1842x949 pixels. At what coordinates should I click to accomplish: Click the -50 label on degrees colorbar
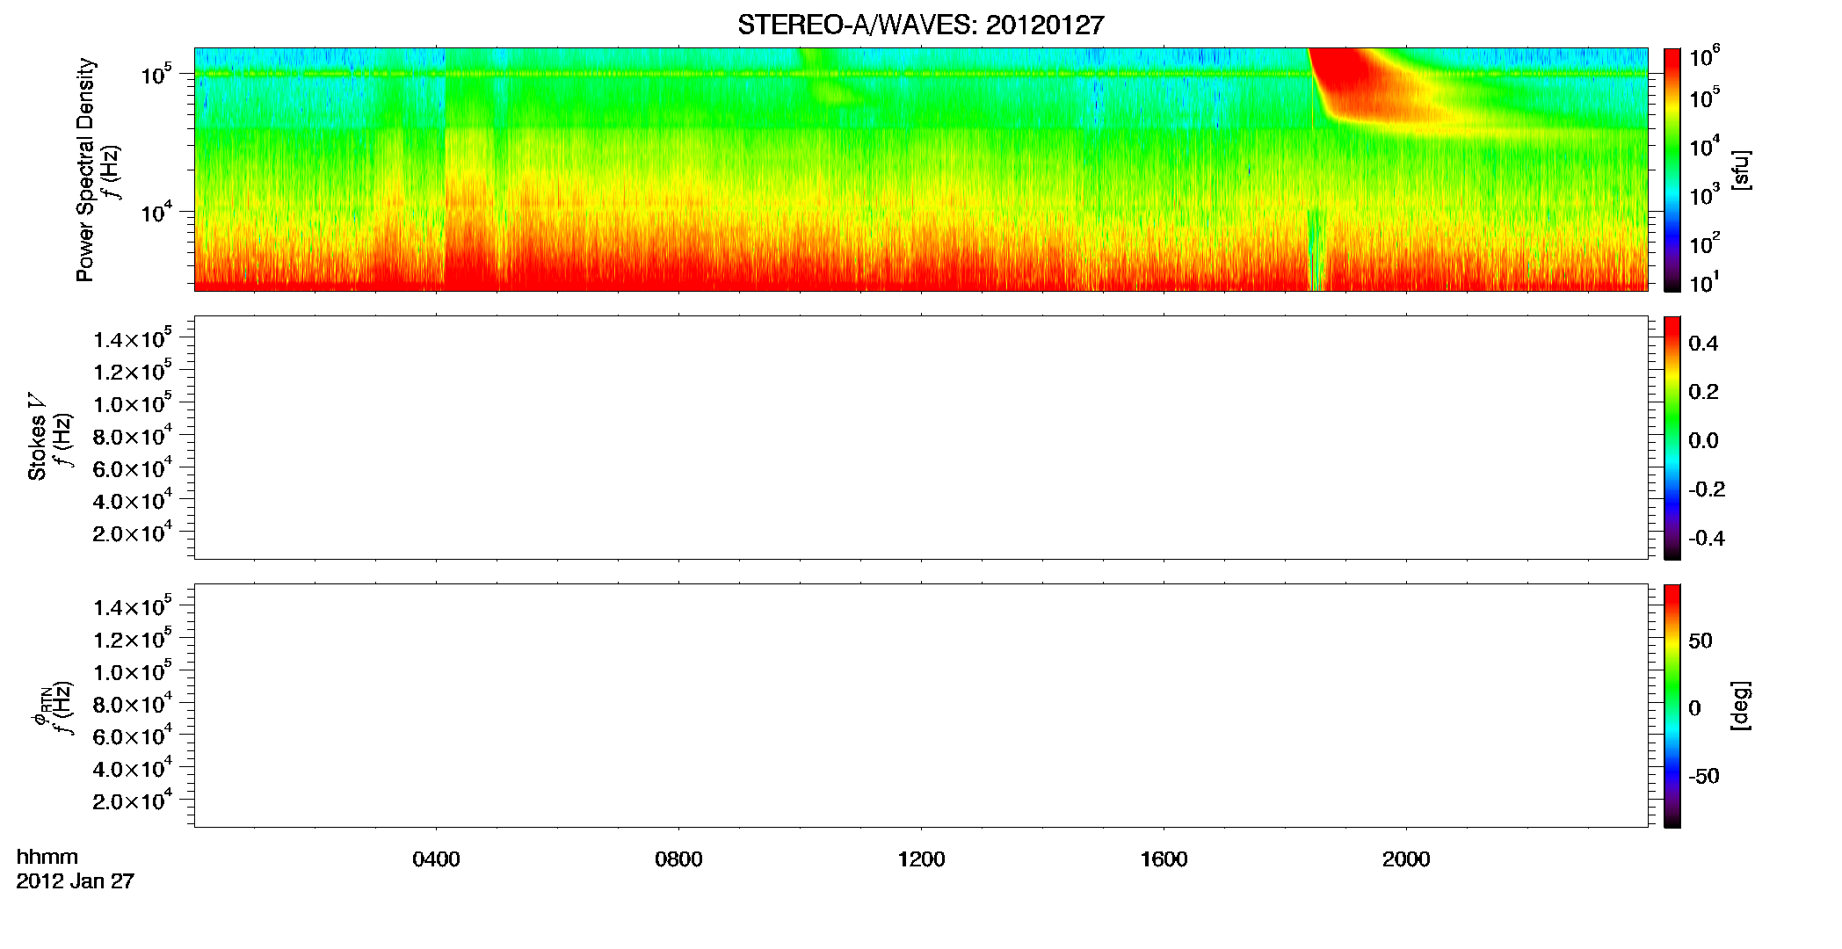pyautogui.click(x=1704, y=776)
